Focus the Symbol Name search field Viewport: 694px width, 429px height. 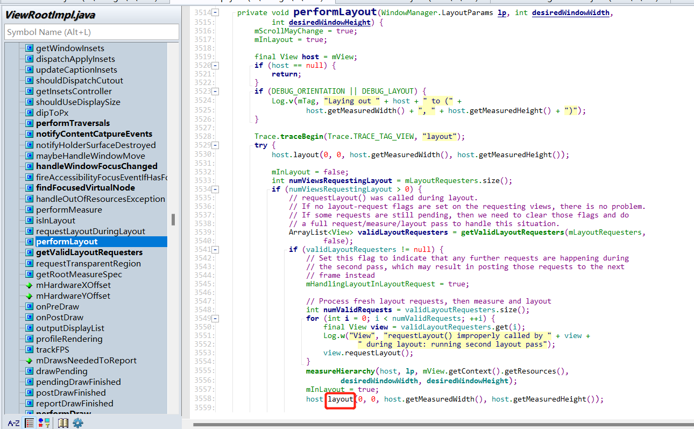click(91, 32)
